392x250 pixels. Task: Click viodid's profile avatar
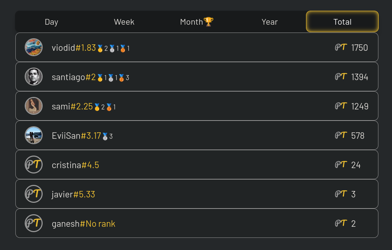click(x=34, y=47)
